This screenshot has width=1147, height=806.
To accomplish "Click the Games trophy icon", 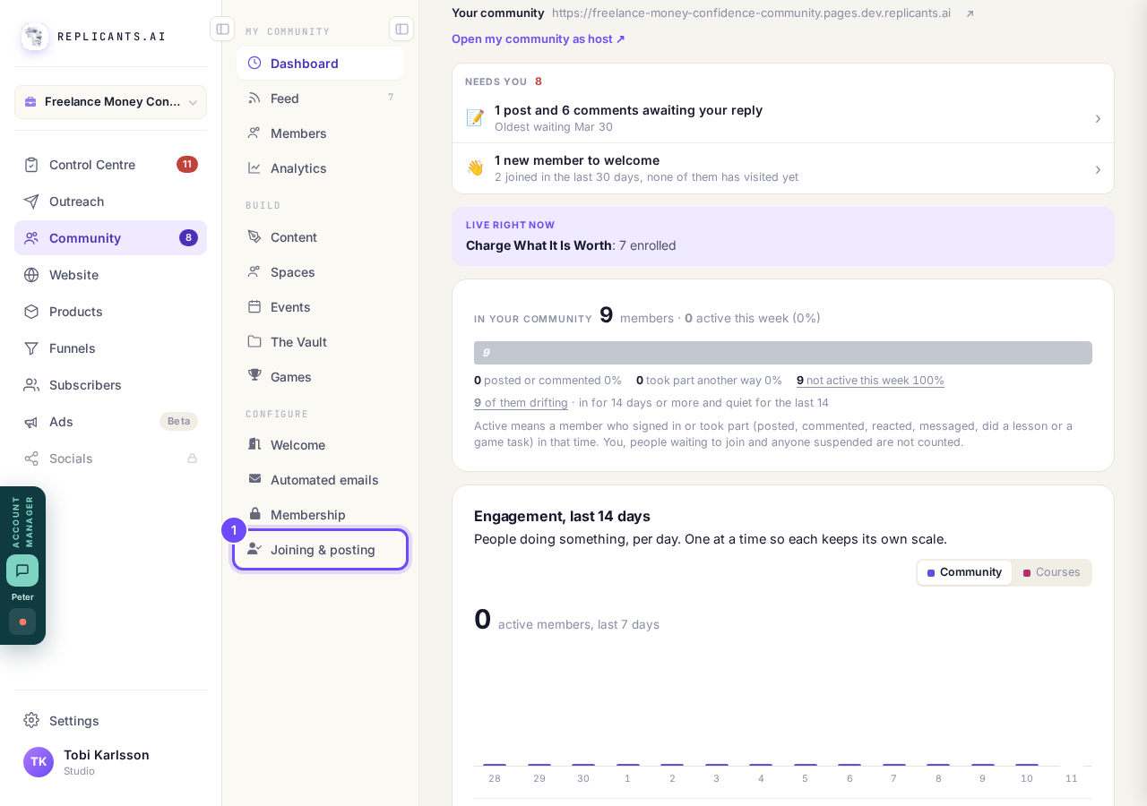I will (254, 376).
